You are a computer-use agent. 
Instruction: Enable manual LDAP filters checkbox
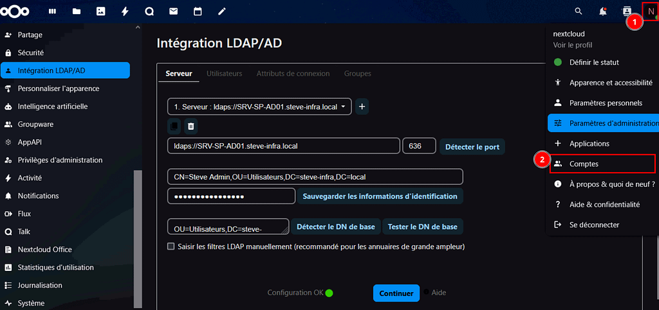(x=171, y=246)
